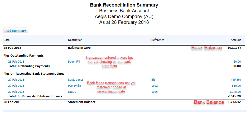Open the DIISR statement line

(72, 92)
